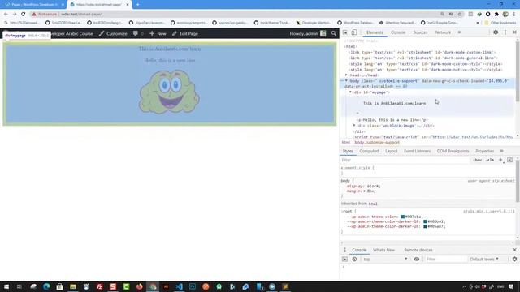This screenshot has height=292, width=520.
Task: Open the DOM Breakpoints tab
Action: [453, 151]
